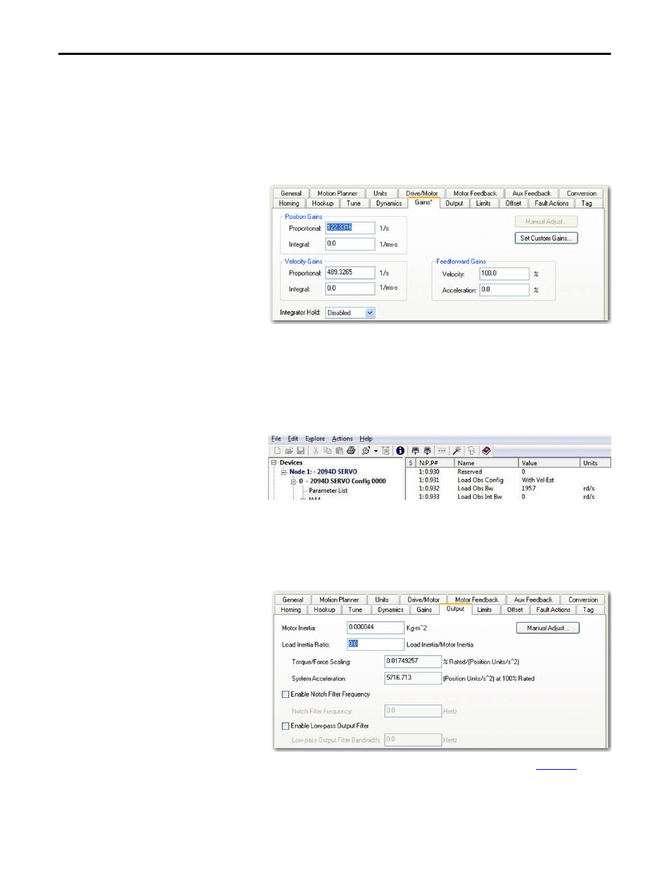Open Motion Planner tab in the Gains dialog

tap(337, 194)
